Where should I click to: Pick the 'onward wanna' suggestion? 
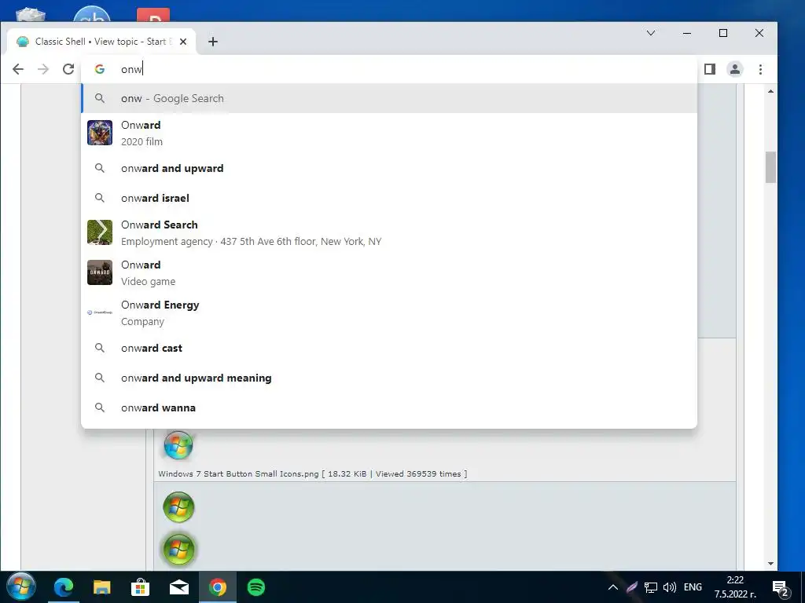pos(389,407)
